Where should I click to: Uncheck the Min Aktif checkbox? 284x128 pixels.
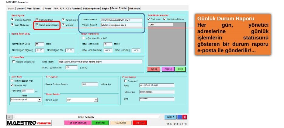click(63, 25)
